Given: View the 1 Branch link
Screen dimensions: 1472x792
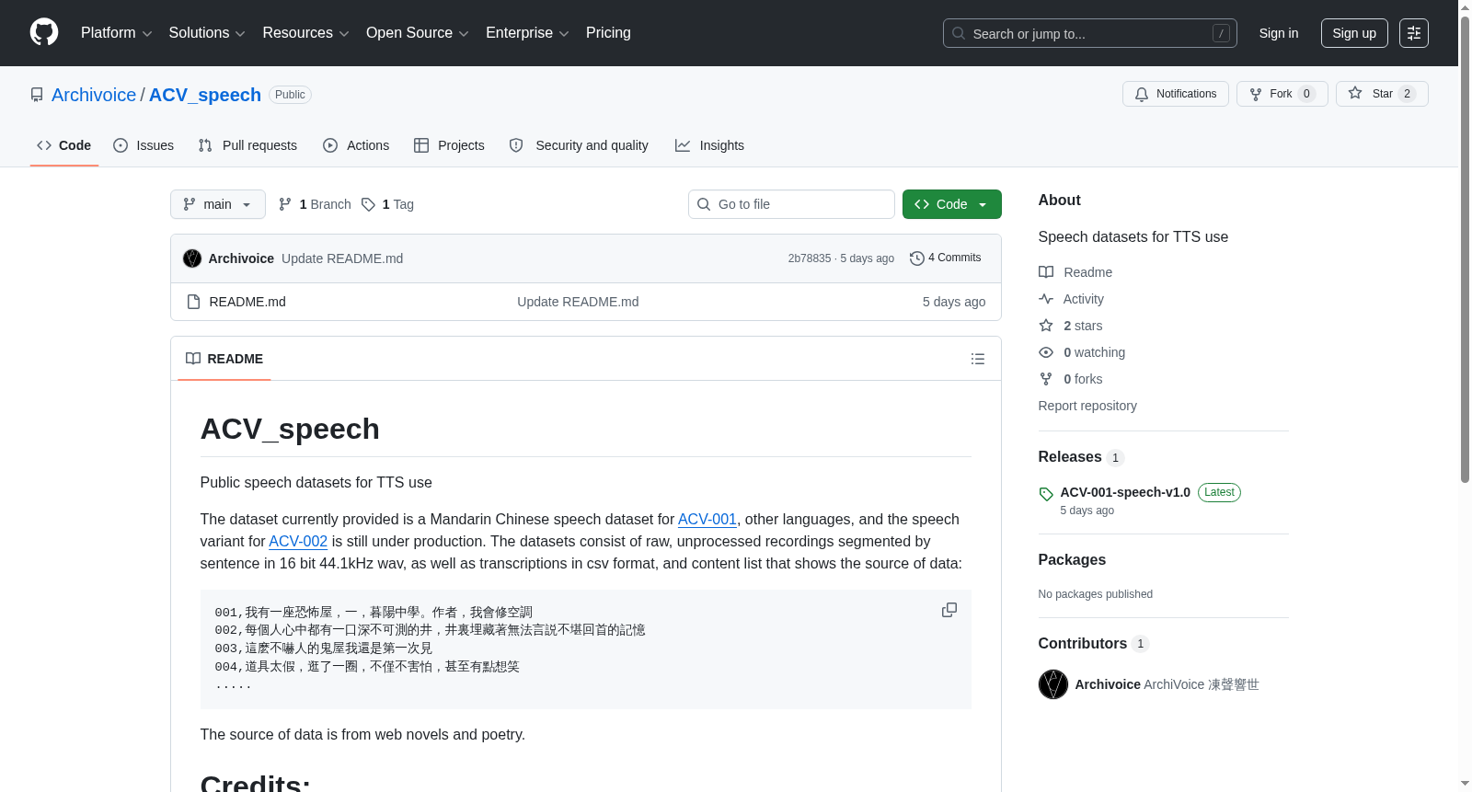Looking at the screenshot, I should (x=315, y=204).
